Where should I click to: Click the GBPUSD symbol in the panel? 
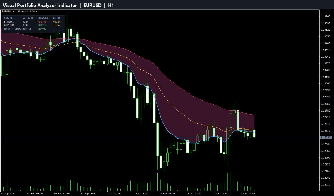[x=9, y=25]
